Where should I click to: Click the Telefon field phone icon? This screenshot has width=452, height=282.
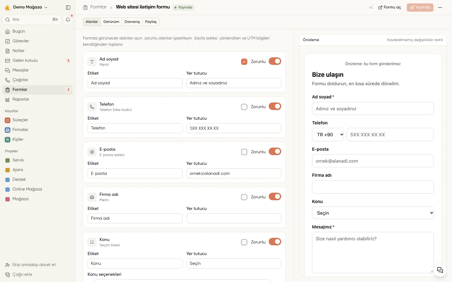point(92,107)
